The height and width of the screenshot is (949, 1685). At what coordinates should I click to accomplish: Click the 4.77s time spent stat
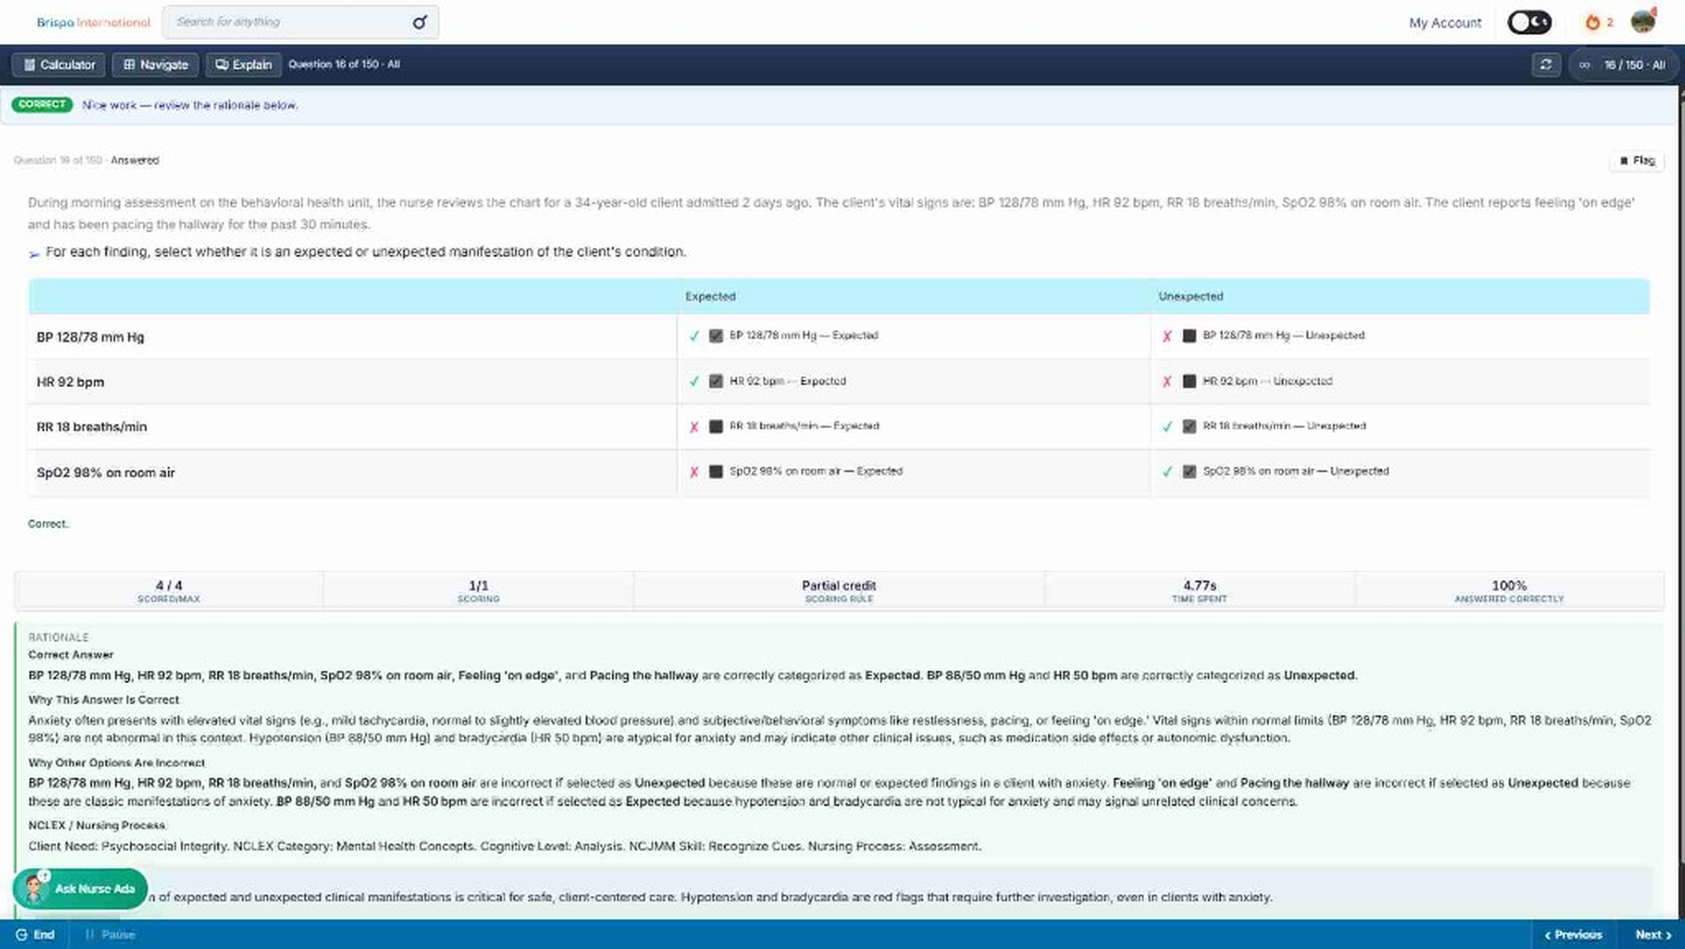coord(1199,590)
